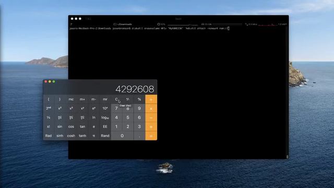Screen dimensions: 334x188
Task: Click the log base 10 key
Action: pos(105,118)
